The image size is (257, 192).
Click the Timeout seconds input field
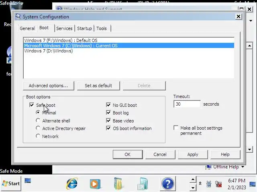[x=187, y=104]
